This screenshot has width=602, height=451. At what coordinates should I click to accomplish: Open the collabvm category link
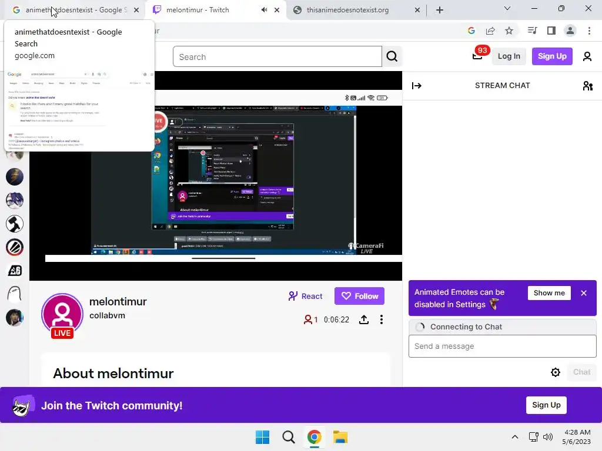pyautogui.click(x=107, y=315)
